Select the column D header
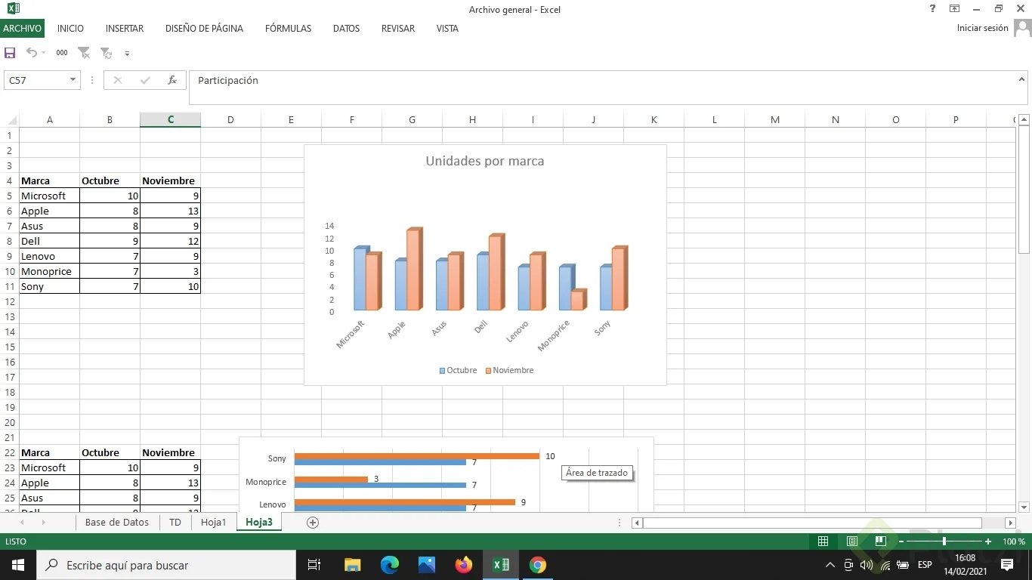 [x=230, y=120]
